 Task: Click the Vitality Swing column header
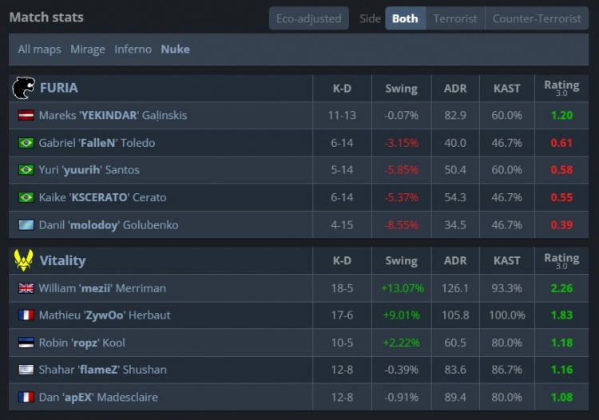click(401, 260)
